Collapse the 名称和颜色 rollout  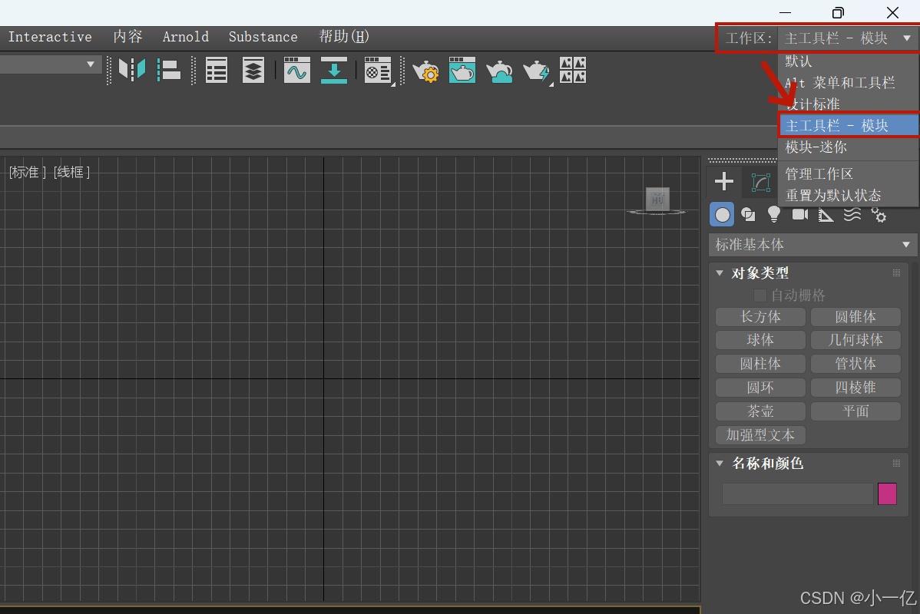click(x=720, y=464)
